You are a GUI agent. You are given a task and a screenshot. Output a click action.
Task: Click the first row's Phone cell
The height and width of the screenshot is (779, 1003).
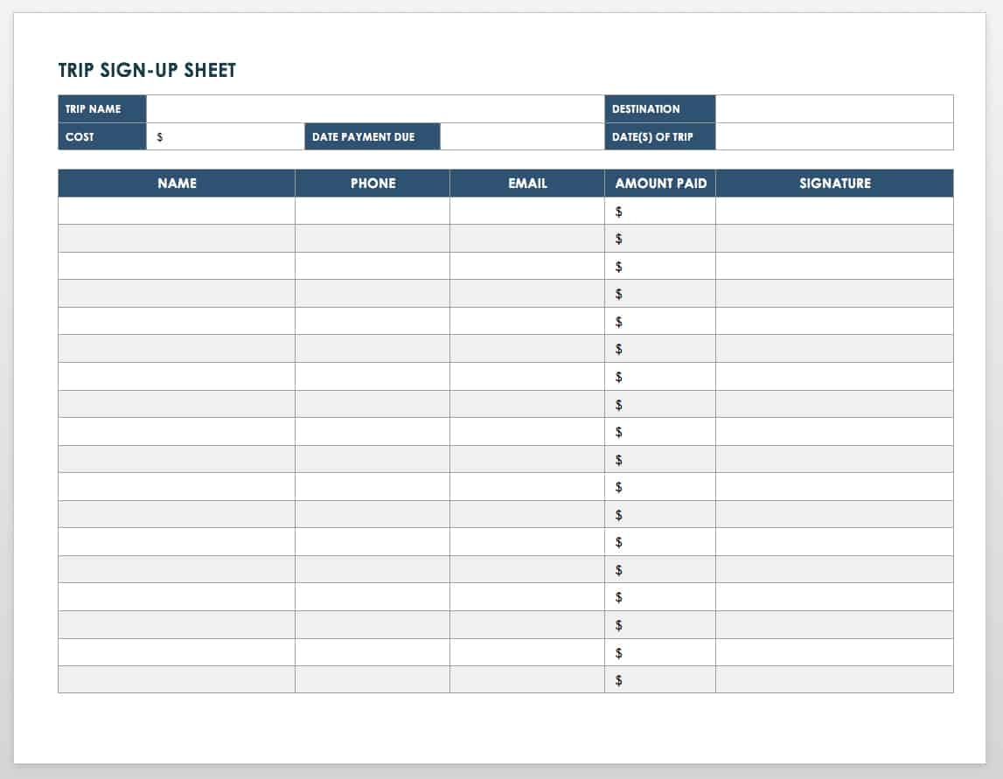(373, 211)
